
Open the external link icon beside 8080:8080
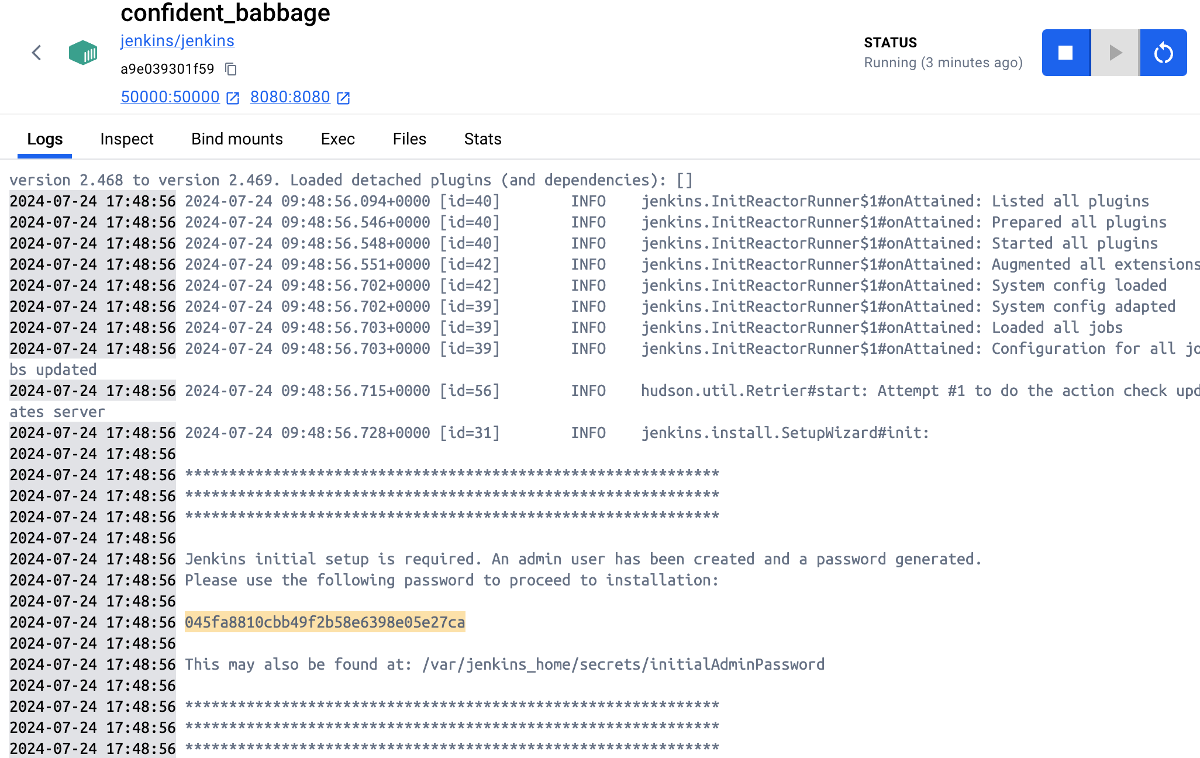point(343,98)
